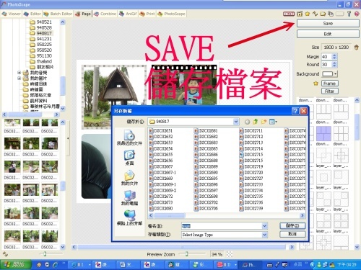361x270 pixels.
Task: Open the Batch Editor tab
Action: 58,14
